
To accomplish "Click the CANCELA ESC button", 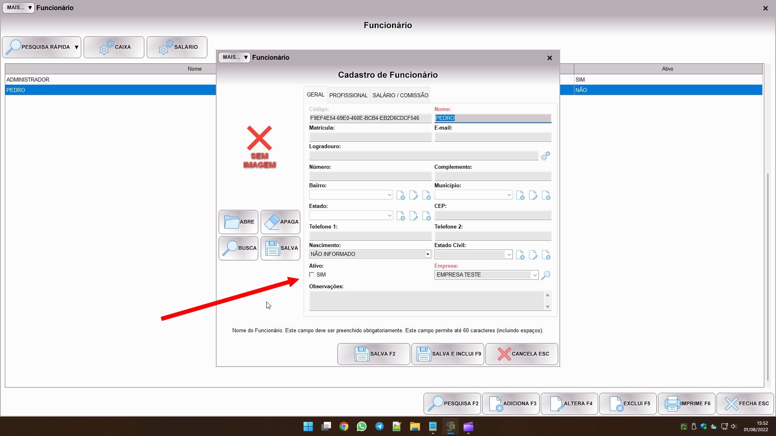I will (521, 354).
